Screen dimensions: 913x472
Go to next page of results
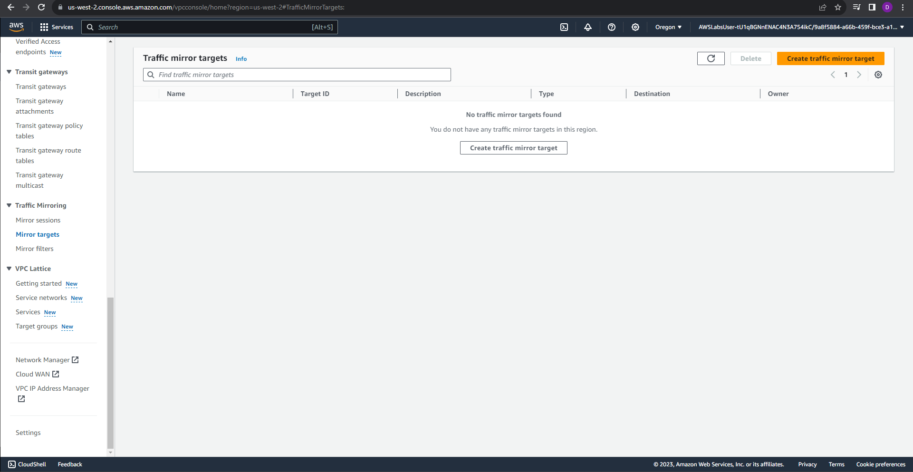coord(859,75)
